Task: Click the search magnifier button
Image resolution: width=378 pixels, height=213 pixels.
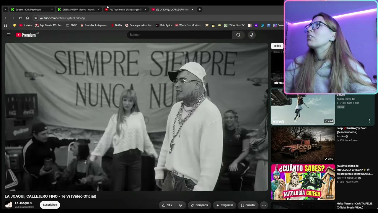Action: pyautogui.click(x=238, y=35)
